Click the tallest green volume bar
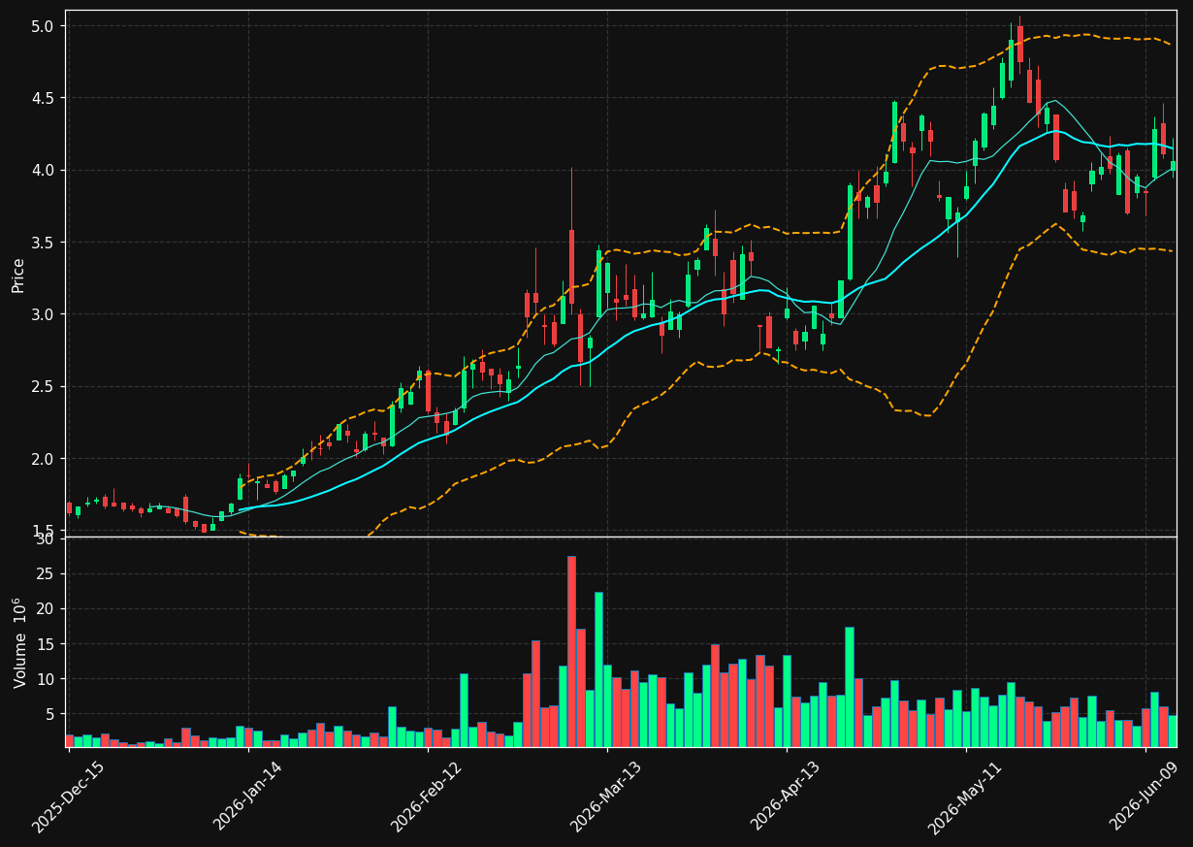Image resolution: width=1193 pixels, height=847 pixels. tap(598, 669)
